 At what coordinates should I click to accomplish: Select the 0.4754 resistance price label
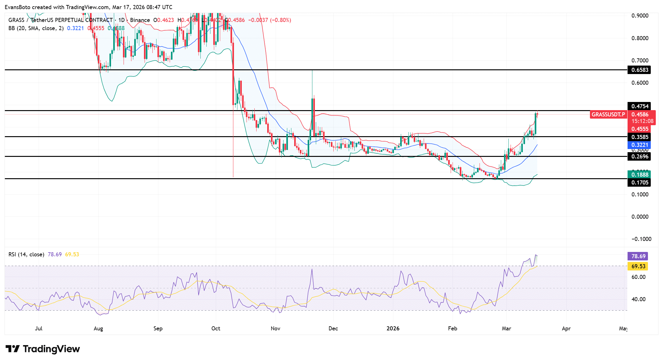click(639, 106)
